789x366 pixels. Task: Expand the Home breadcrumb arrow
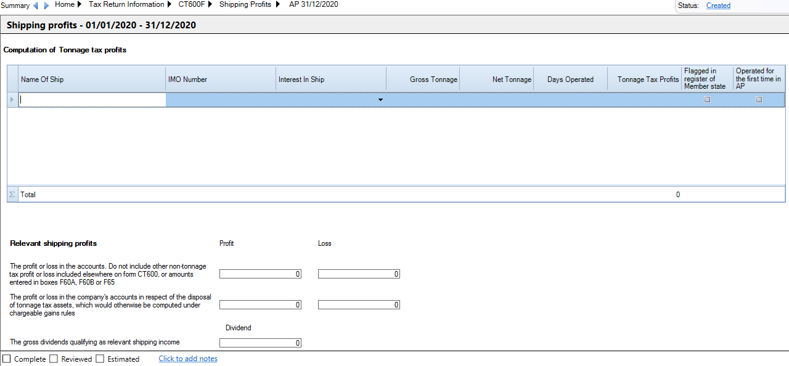click(x=79, y=4)
